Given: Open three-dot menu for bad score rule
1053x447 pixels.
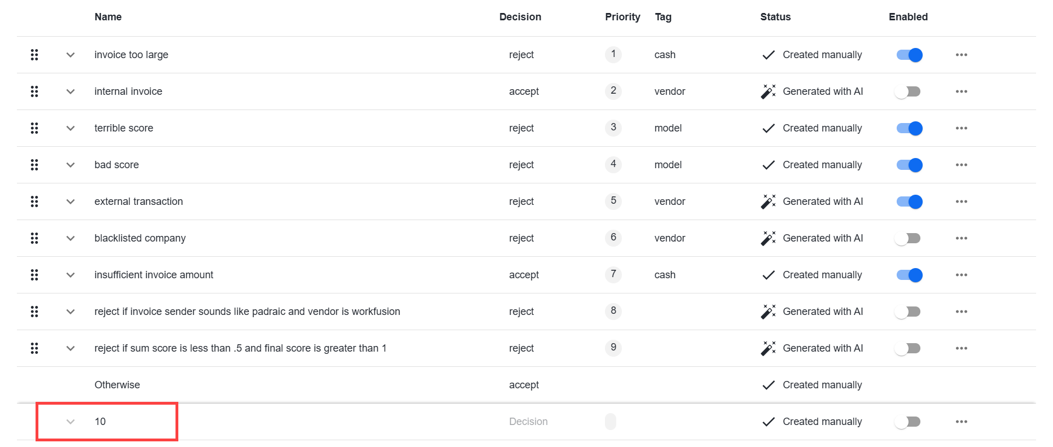Looking at the screenshot, I should (962, 165).
